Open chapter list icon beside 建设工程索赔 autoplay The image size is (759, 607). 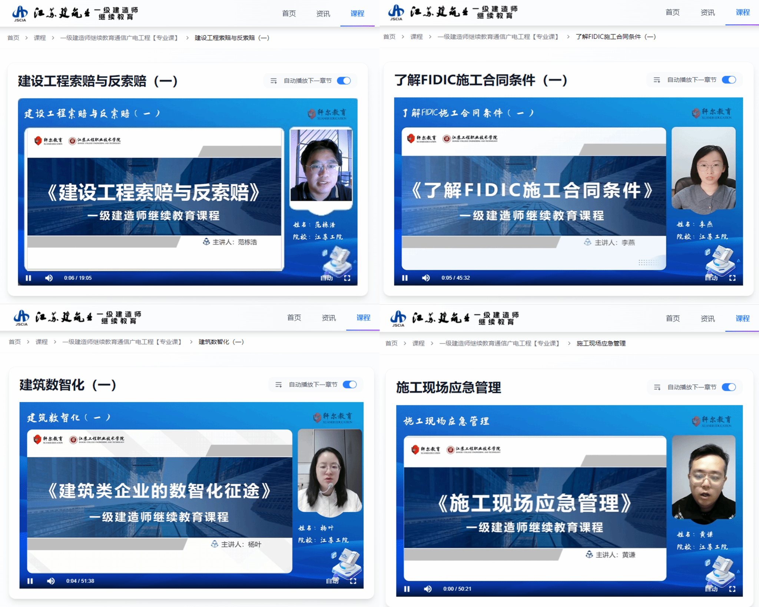tap(274, 81)
